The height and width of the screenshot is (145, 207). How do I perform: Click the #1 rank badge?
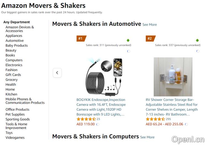[x=81, y=39]
